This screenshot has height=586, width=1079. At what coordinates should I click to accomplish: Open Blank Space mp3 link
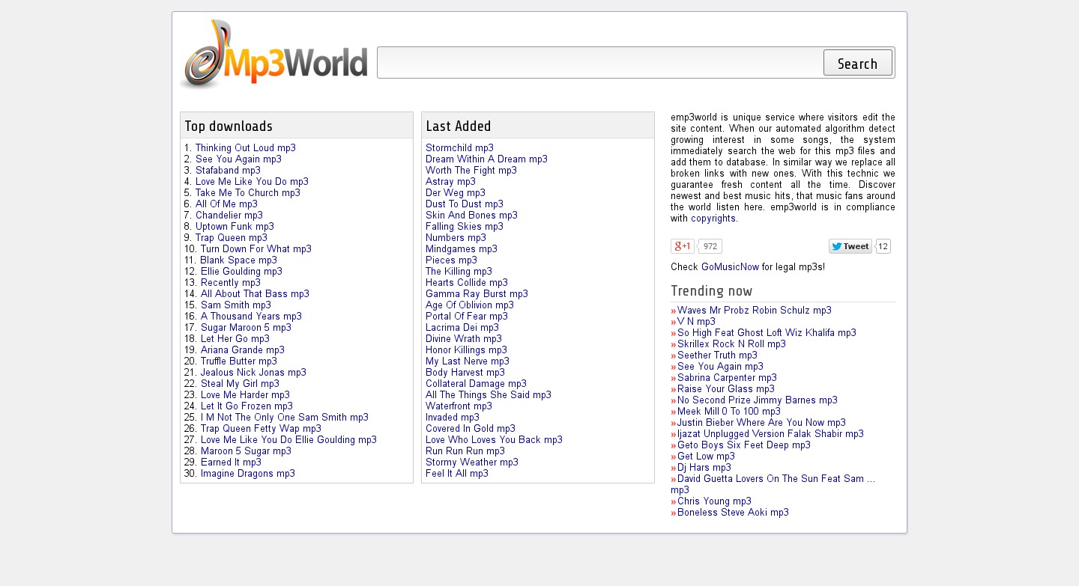[x=238, y=260]
